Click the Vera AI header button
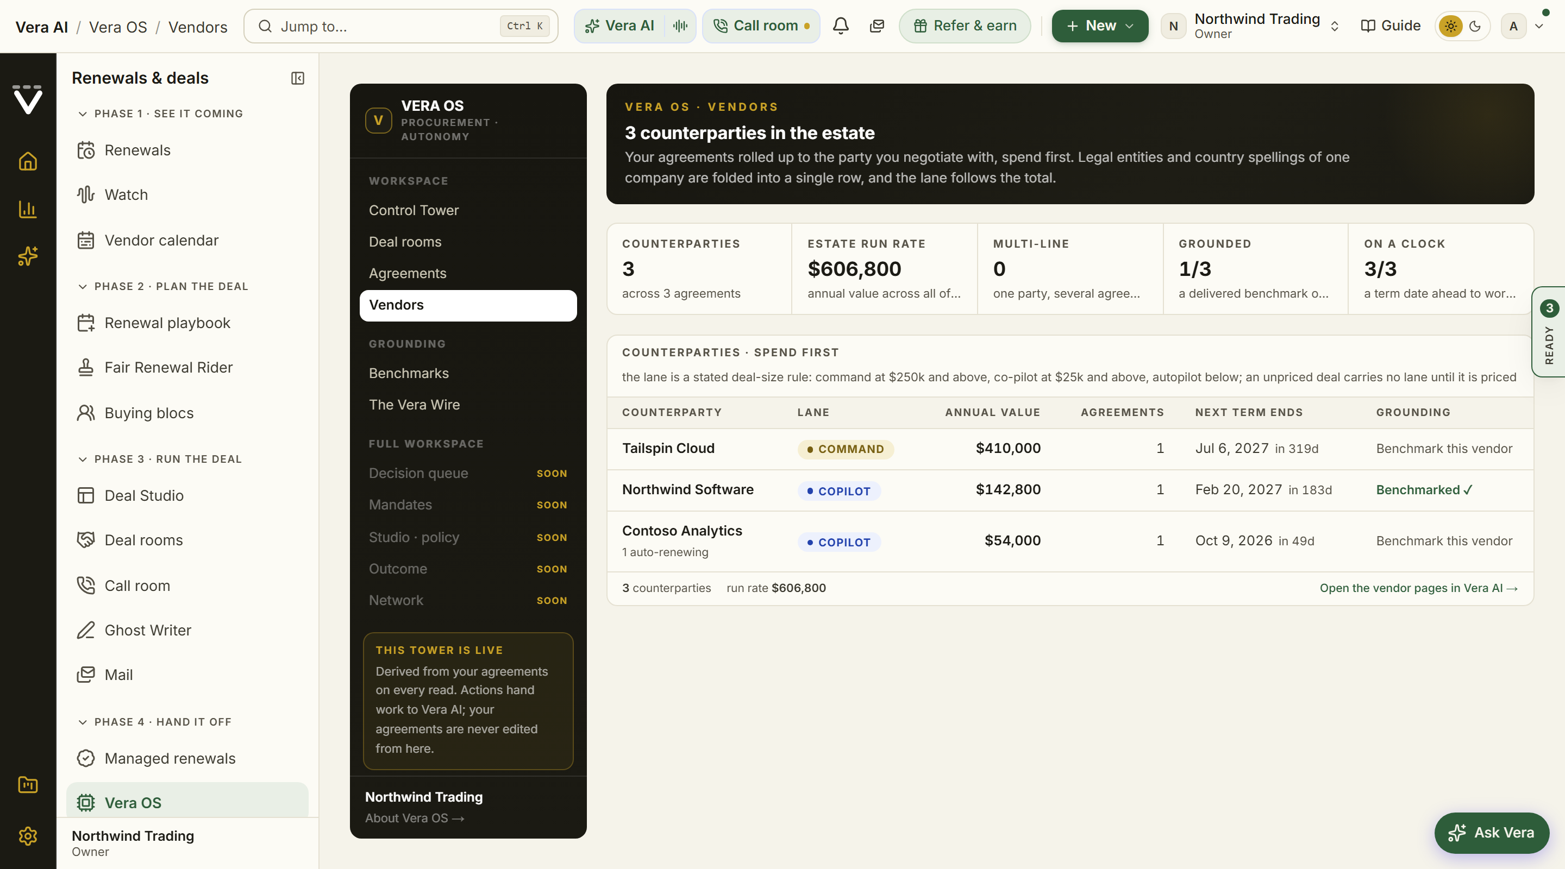This screenshot has width=1565, height=869. [619, 26]
